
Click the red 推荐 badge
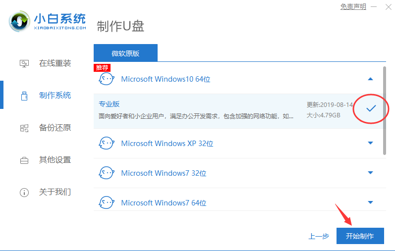[x=102, y=68]
